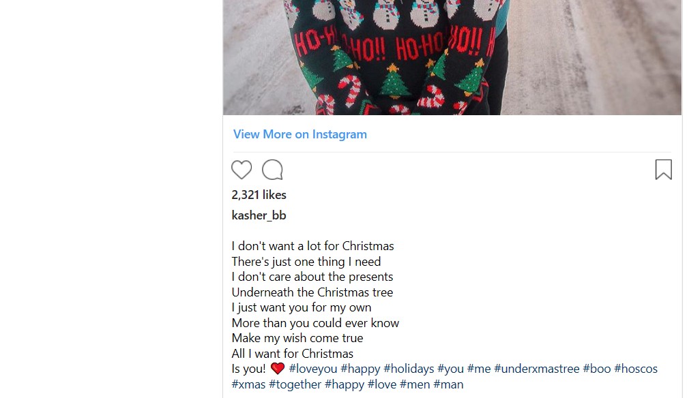The image size is (689, 398).
Task: Open the #man hashtag
Action: pyautogui.click(x=448, y=385)
